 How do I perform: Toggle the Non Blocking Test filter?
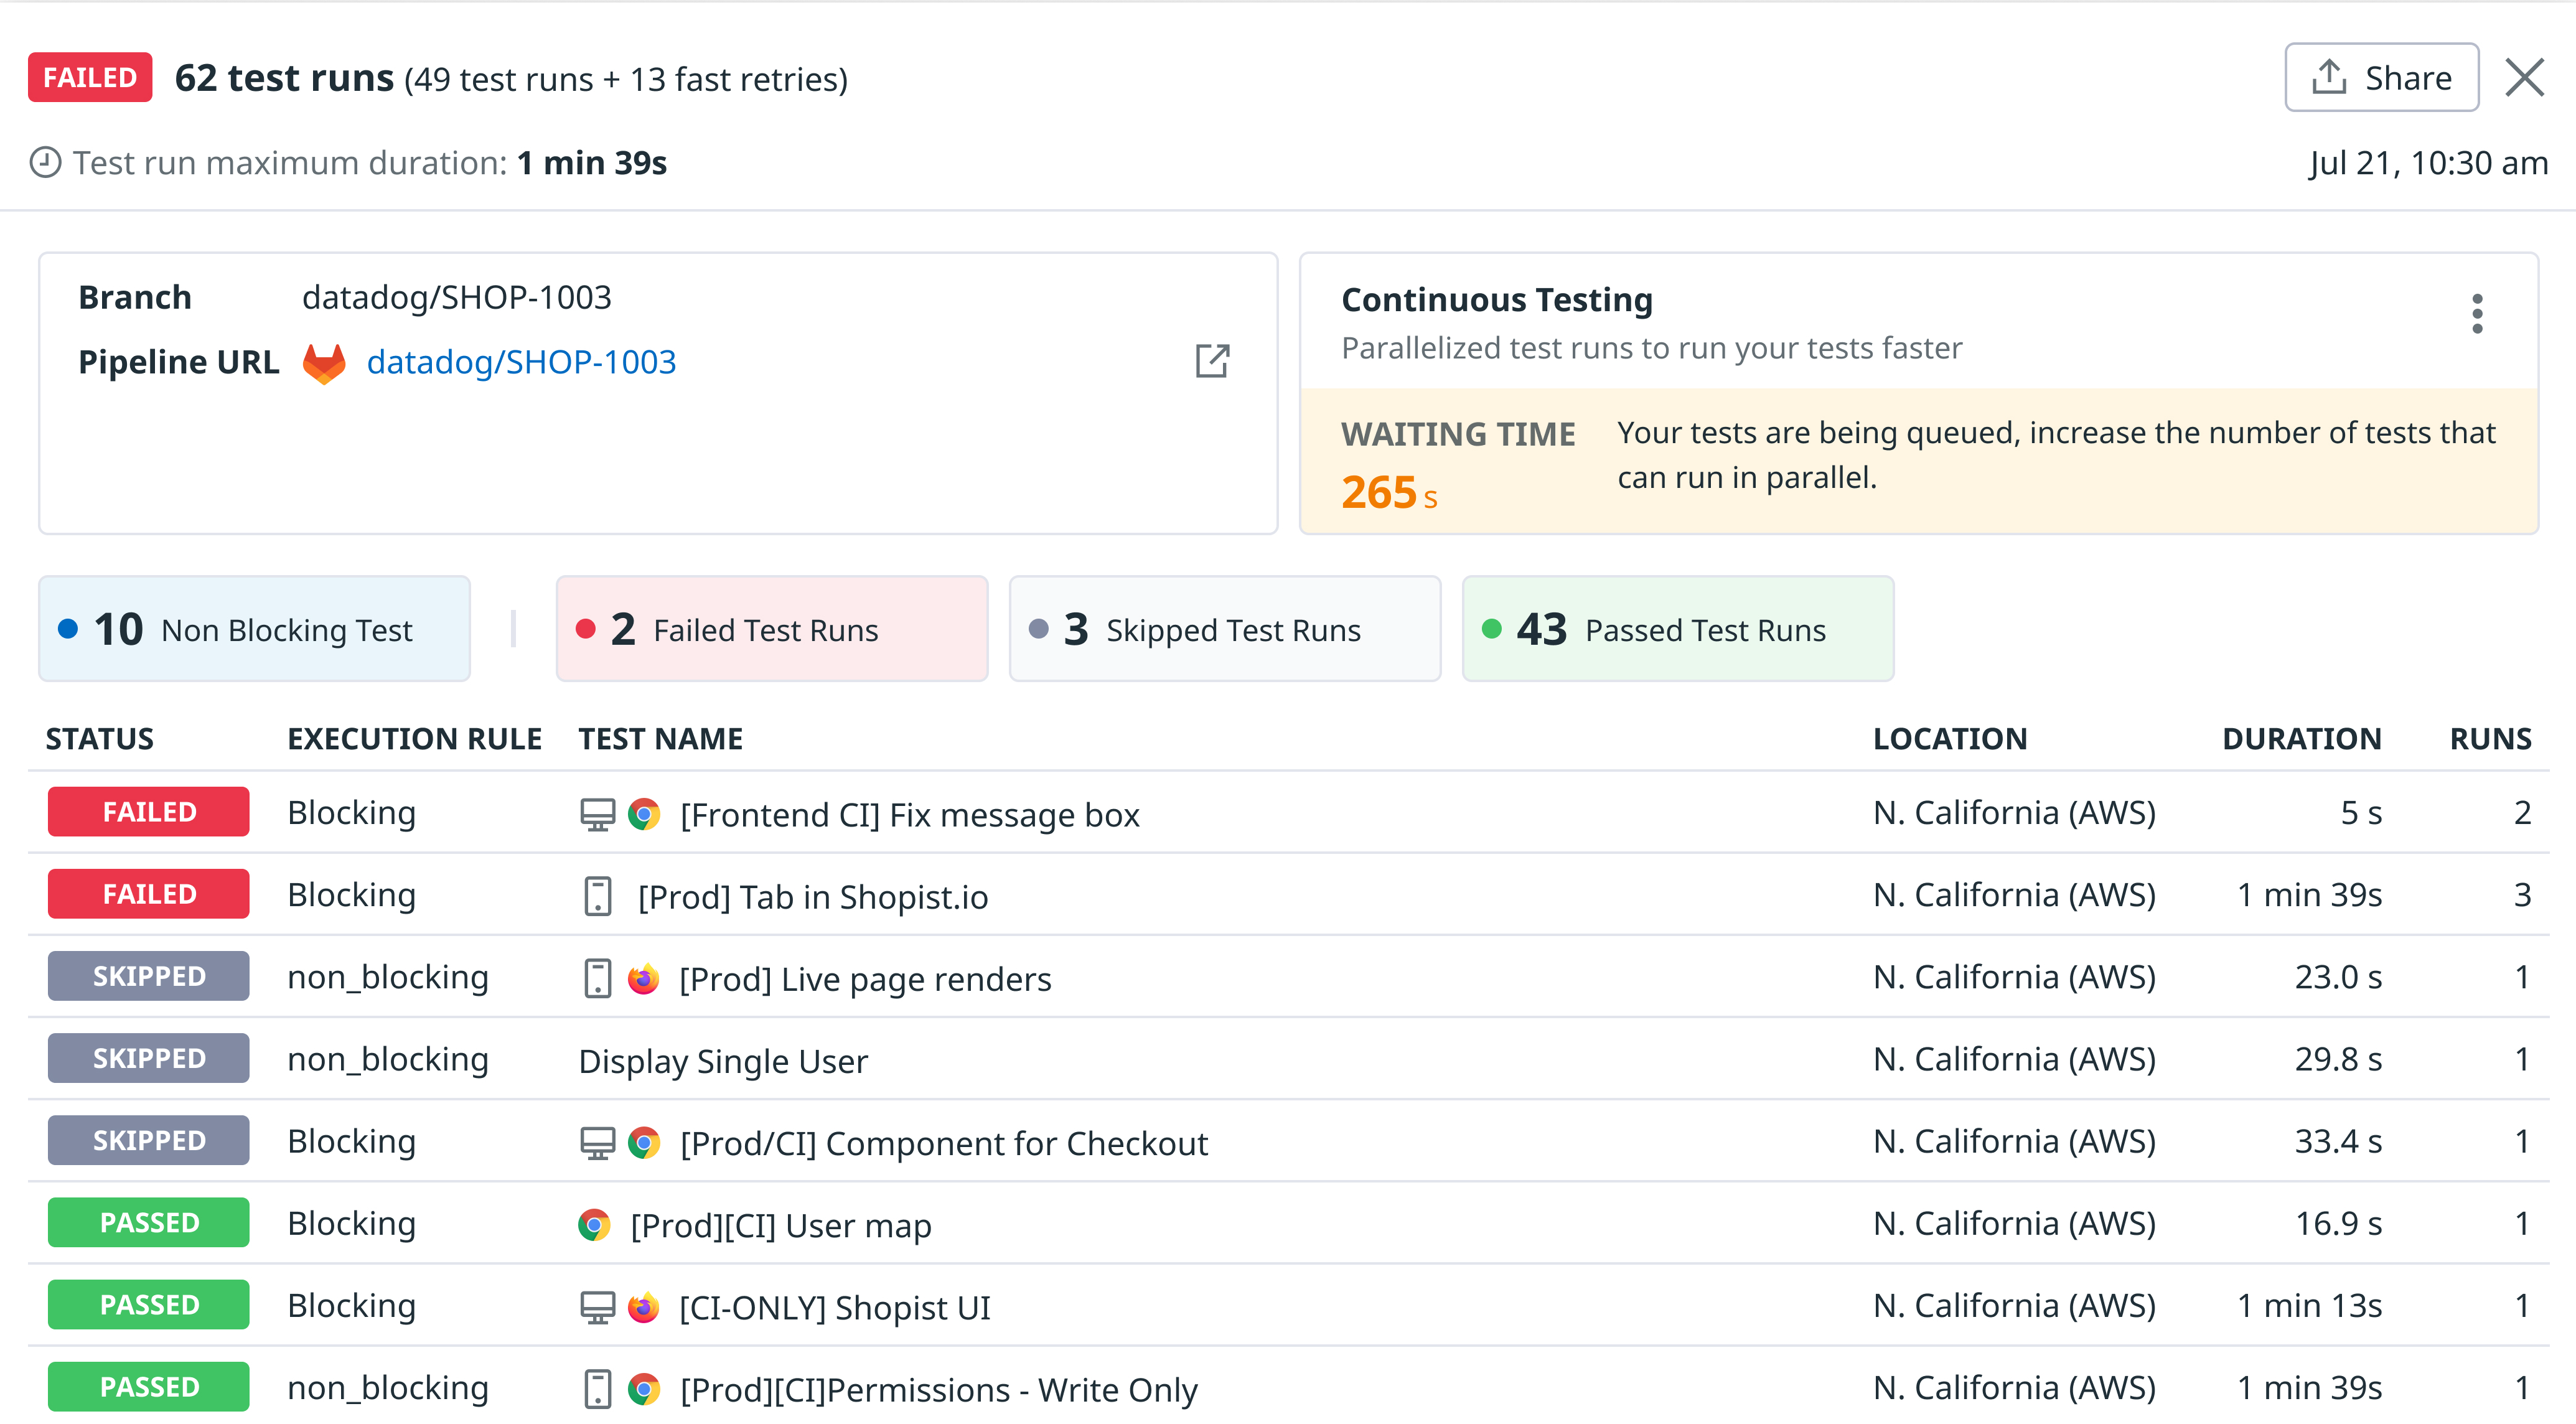tap(253, 629)
